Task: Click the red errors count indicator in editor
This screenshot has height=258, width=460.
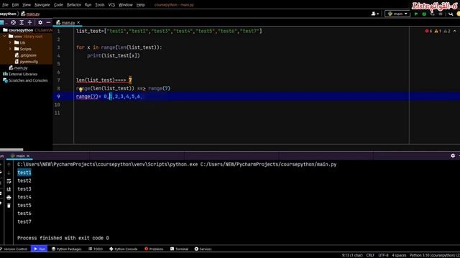Action: 428,31
